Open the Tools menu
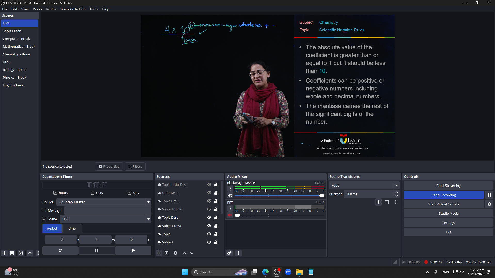This screenshot has height=278, width=495. (94, 9)
